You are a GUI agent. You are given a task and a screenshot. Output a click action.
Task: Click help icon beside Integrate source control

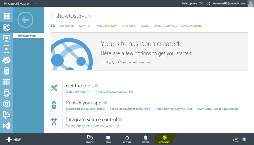[120, 119]
